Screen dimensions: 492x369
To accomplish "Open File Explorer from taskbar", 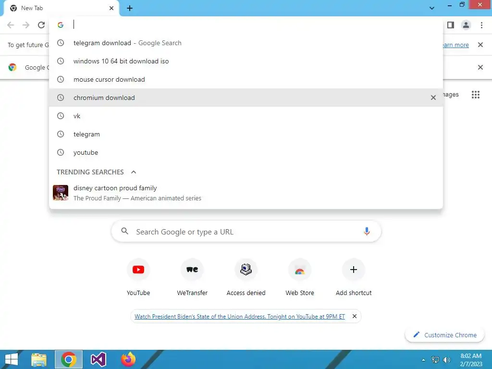I will (39, 359).
